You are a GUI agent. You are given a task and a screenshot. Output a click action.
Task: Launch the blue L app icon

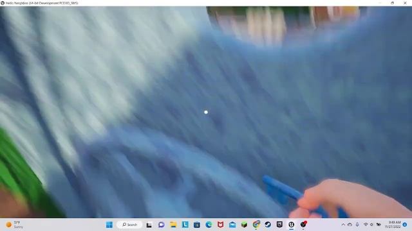(x=185, y=225)
